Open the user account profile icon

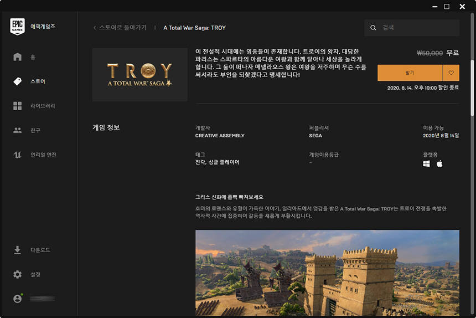(x=18, y=299)
